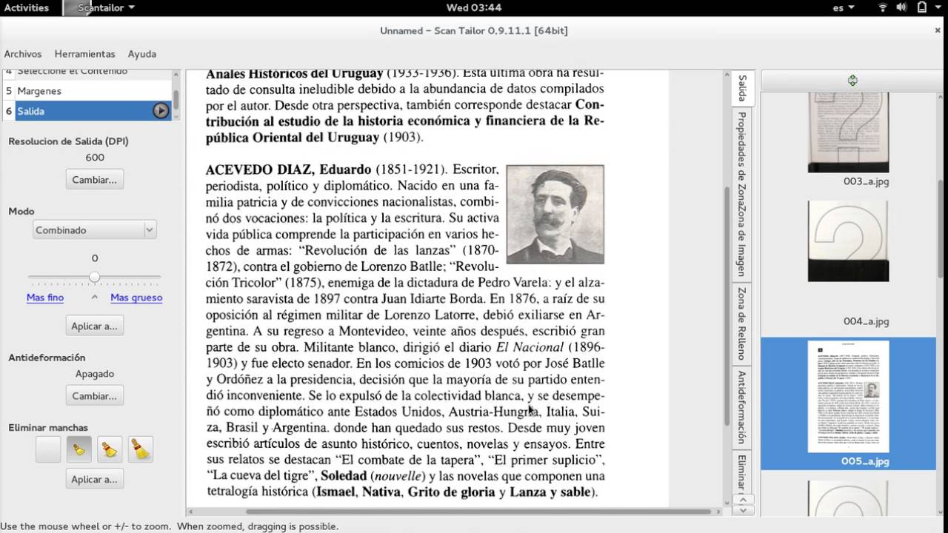Select thumbnail 005_a.jpg

tap(848, 403)
